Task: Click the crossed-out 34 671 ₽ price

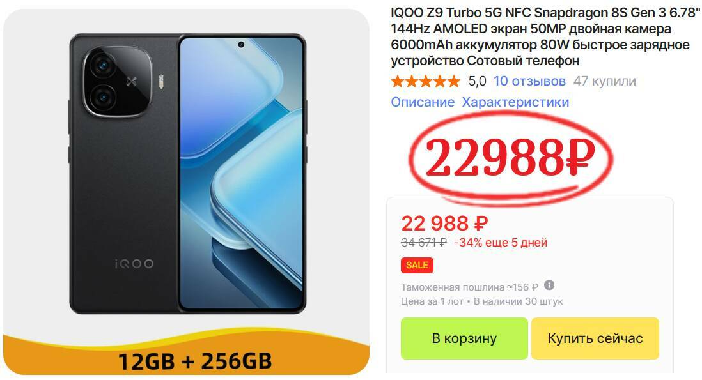Action: (x=423, y=243)
